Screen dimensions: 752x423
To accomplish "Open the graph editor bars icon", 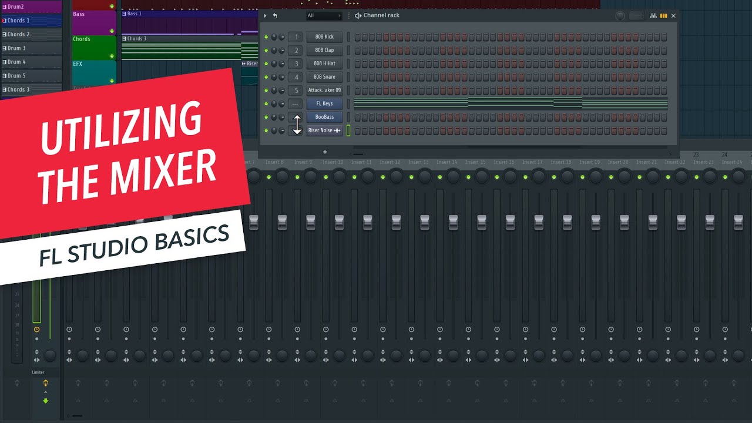I will click(x=653, y=16).
